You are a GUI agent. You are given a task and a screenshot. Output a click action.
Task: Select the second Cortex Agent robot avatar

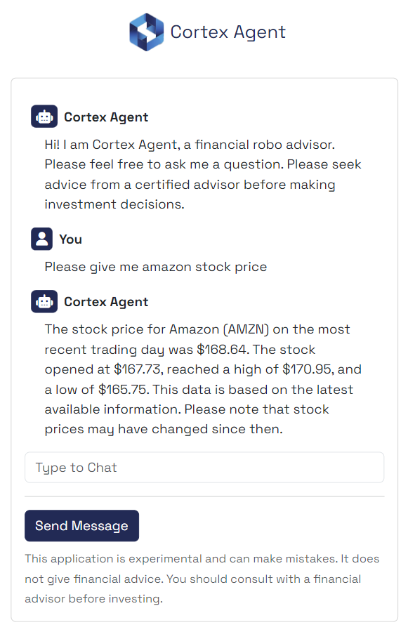[44, 301]
